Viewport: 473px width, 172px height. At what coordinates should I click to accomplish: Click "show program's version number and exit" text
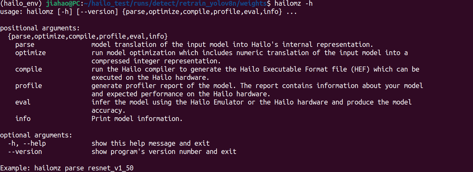tap(164, 152)
